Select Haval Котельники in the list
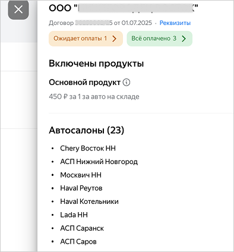 coord(89,201)
